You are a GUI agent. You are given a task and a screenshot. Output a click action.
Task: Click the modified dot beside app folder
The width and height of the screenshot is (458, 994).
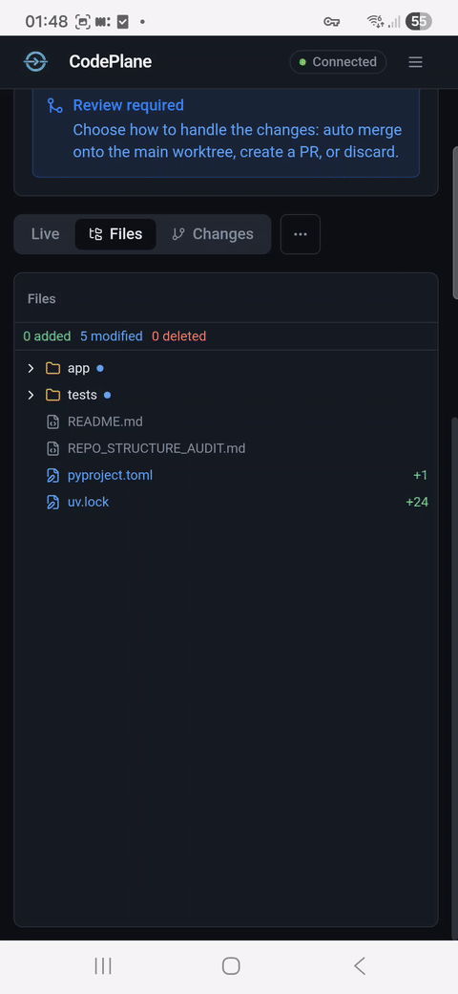click(x=100, y=368)
